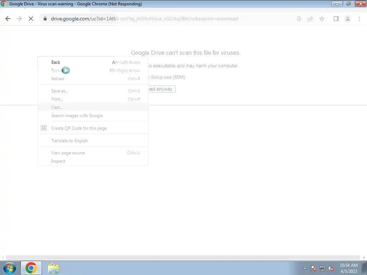The width and height of the screenshot is (367, 275).
Task: Select Print... in context menu
Action: [x=93, y=99]
